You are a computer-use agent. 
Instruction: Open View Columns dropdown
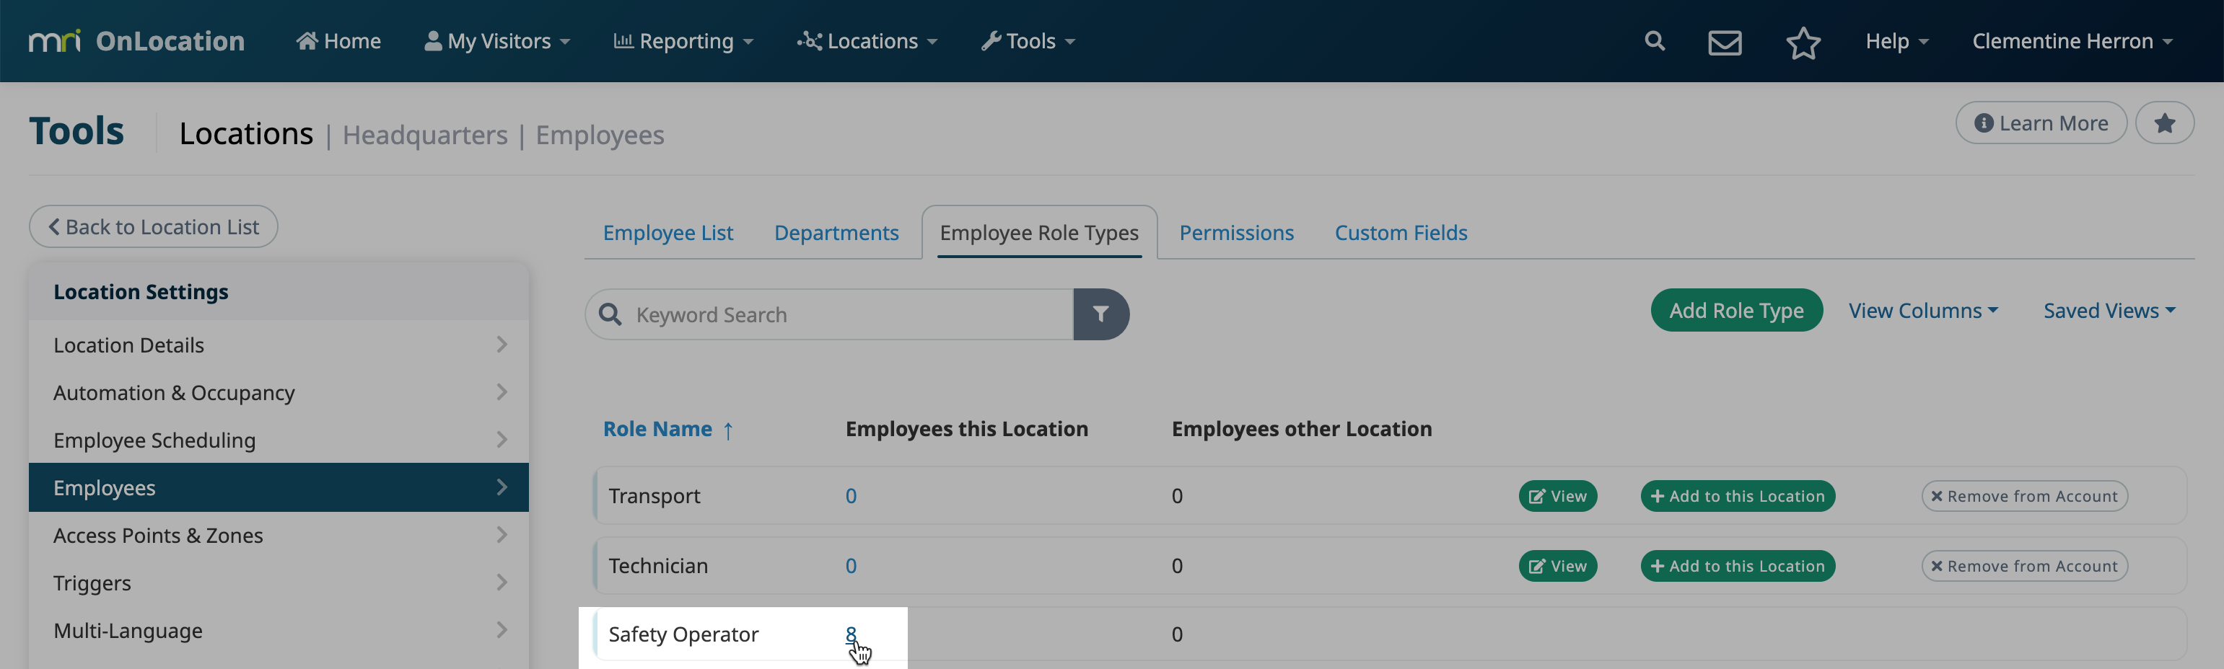pos(1922,311)
